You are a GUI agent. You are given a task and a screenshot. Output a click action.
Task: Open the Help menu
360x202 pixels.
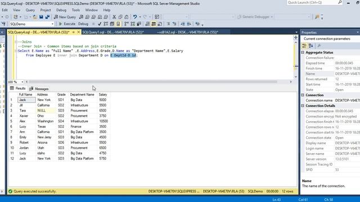106,10
